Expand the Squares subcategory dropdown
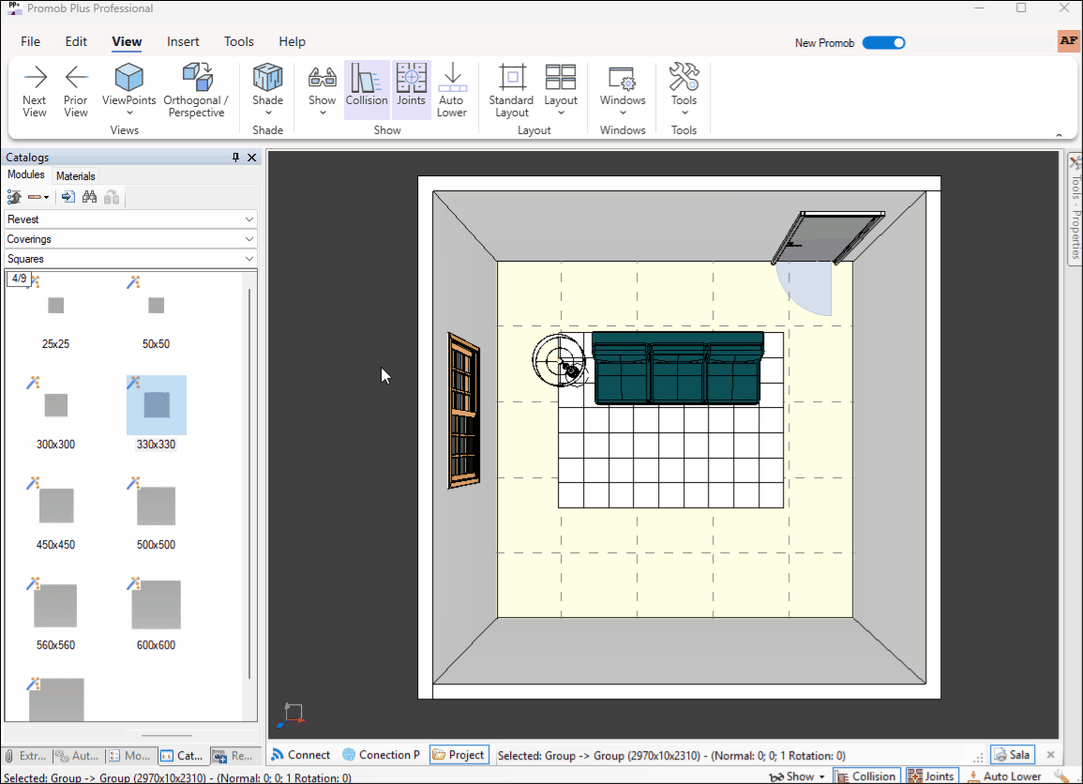1083x784 pixels. [130, 259]
